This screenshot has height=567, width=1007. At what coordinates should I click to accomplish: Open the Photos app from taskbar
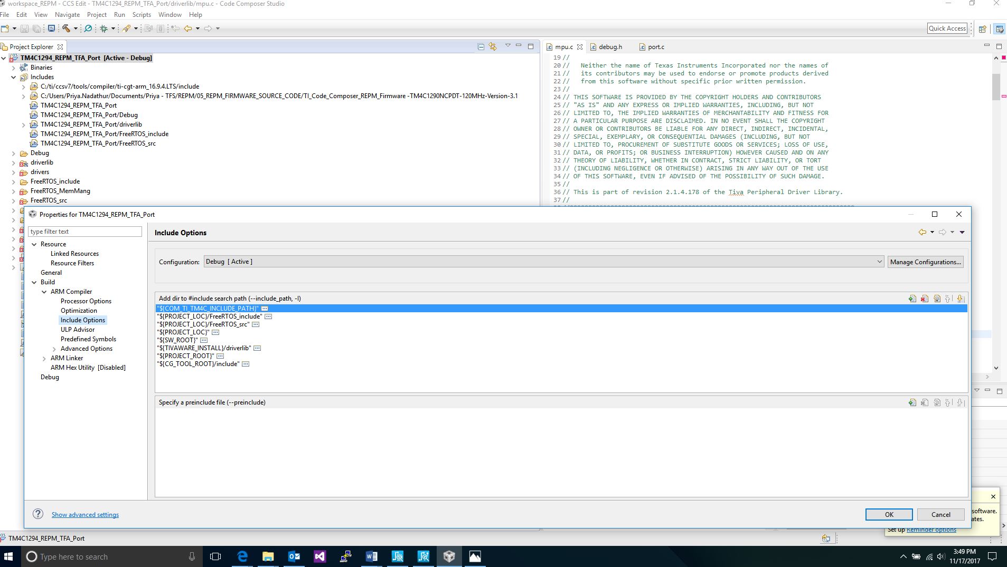(x=475, y=556)
